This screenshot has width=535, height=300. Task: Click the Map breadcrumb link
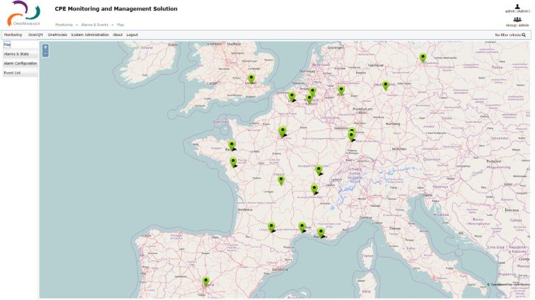(x=121, y=25)
